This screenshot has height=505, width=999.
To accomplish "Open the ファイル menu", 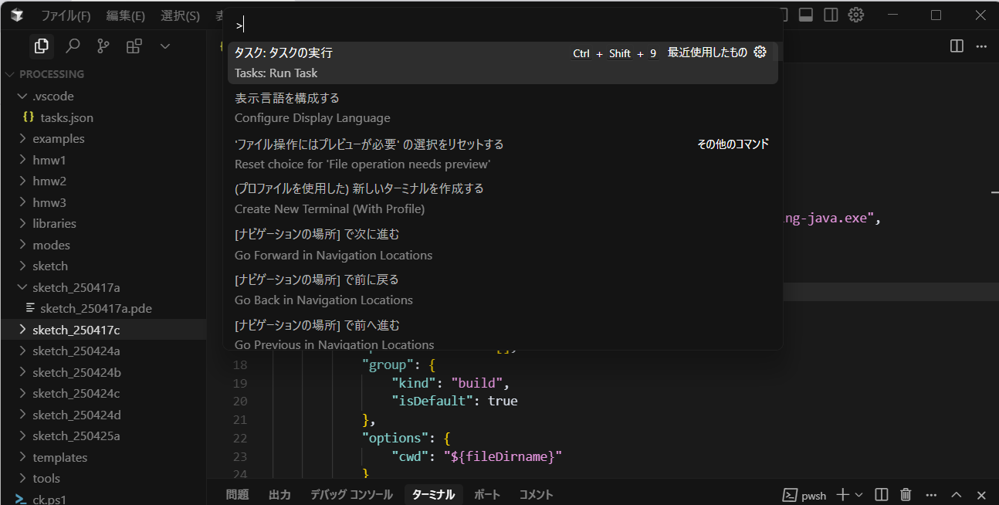I will point(66,14).
